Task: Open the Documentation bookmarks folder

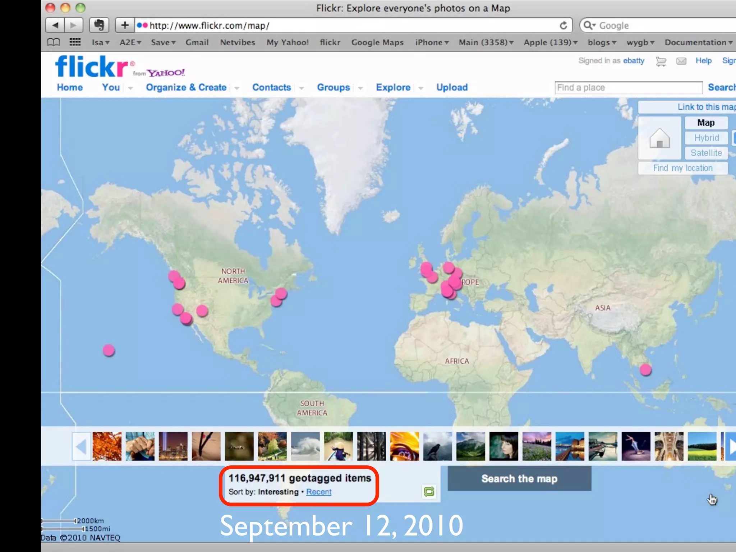Action: 699,42
